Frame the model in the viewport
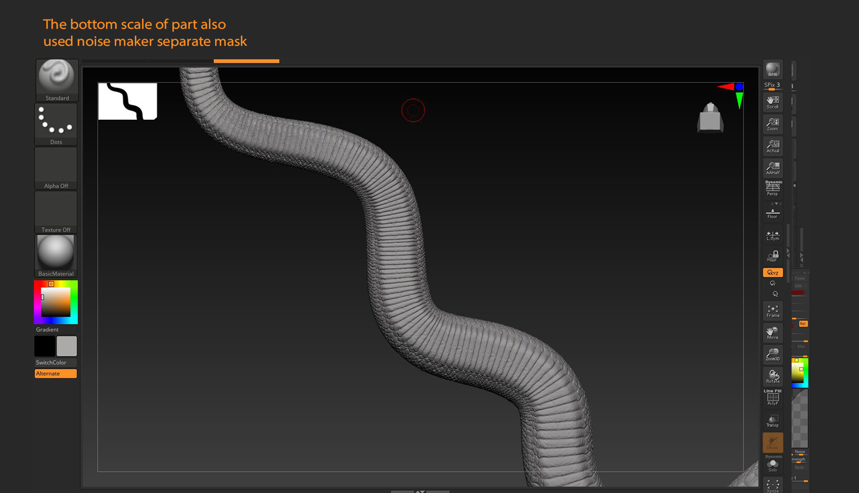This screenshot has height=493, width=859. 773,311
